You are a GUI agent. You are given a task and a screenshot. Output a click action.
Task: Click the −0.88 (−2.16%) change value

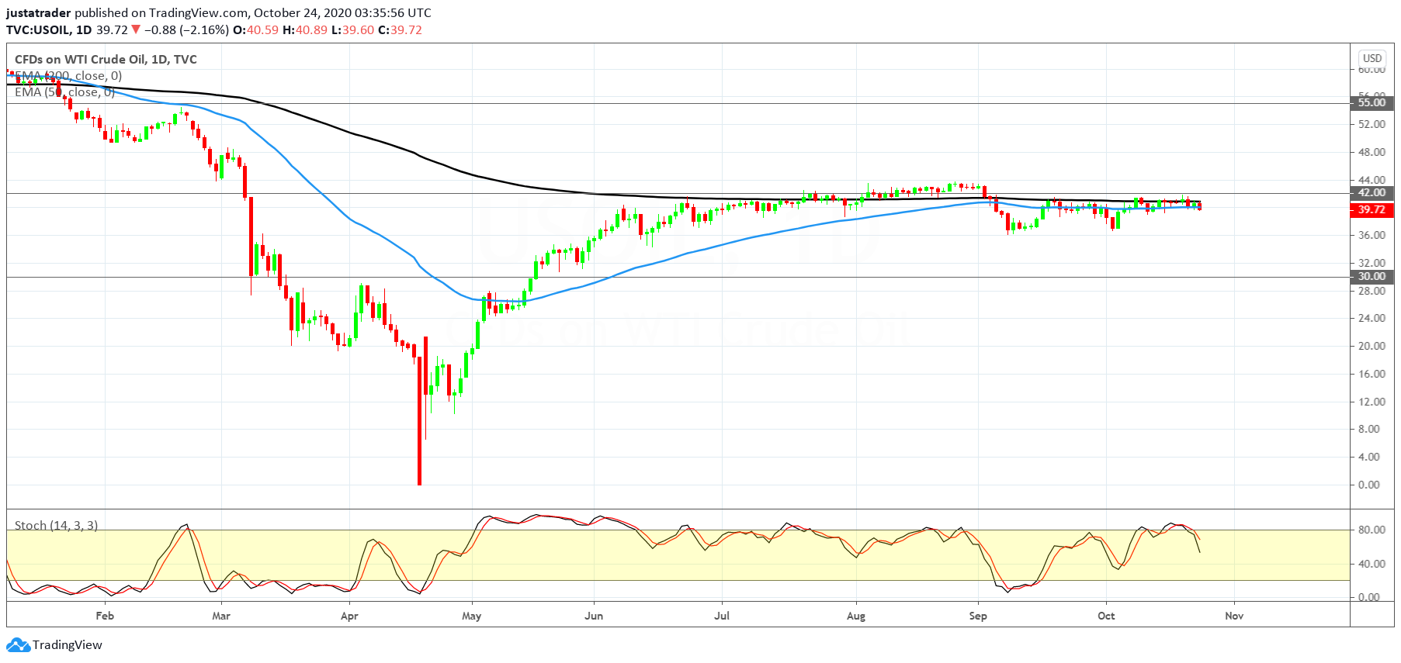186,30
